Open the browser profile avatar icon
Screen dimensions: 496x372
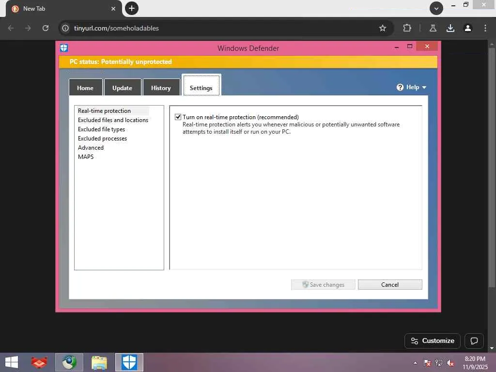467,28
